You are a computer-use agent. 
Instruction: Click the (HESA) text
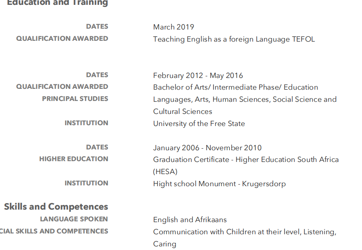coord(165,172)
